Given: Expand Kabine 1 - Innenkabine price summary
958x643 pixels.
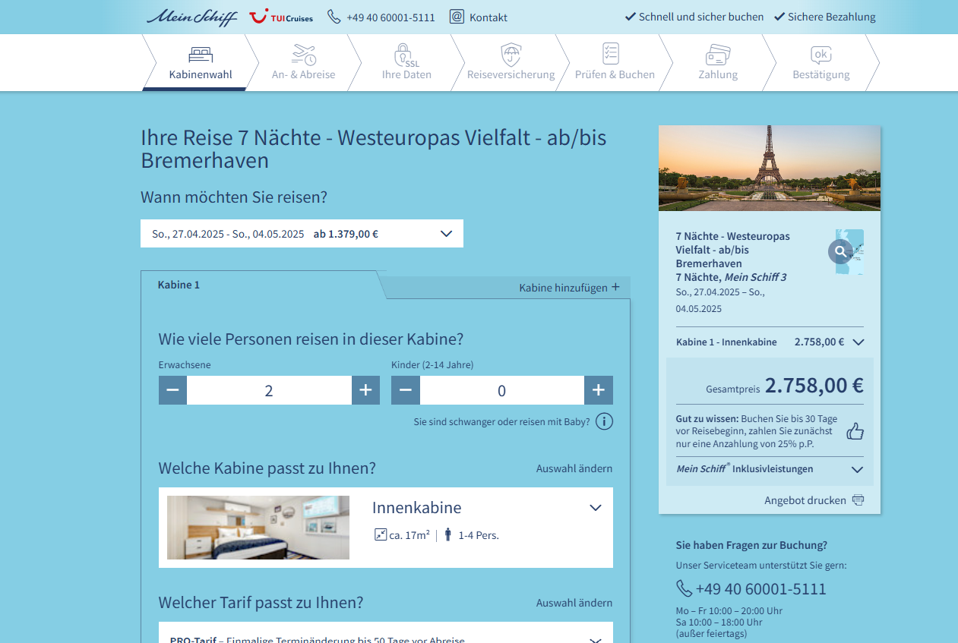Looking at the screenshot, I should point(858,342).
